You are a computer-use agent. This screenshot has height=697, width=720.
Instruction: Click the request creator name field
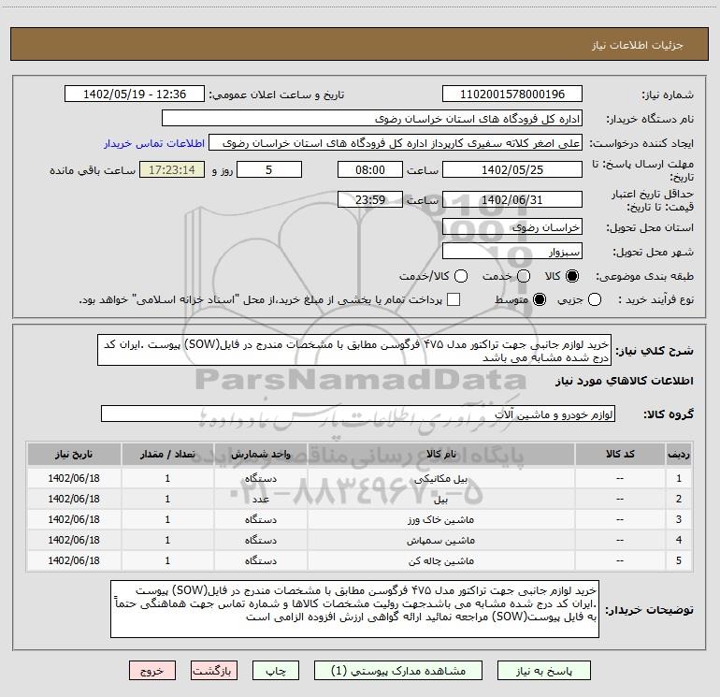click(396, 143)
